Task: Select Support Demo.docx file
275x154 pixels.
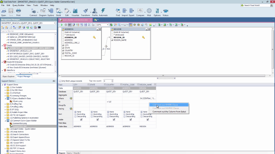Action: 18,151
